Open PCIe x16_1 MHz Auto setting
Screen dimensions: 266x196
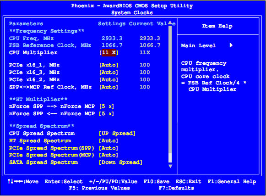(x=109, y=65)
